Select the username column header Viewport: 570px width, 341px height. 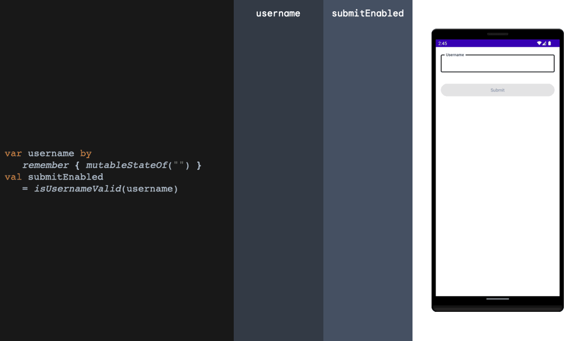tap(278, 13)
